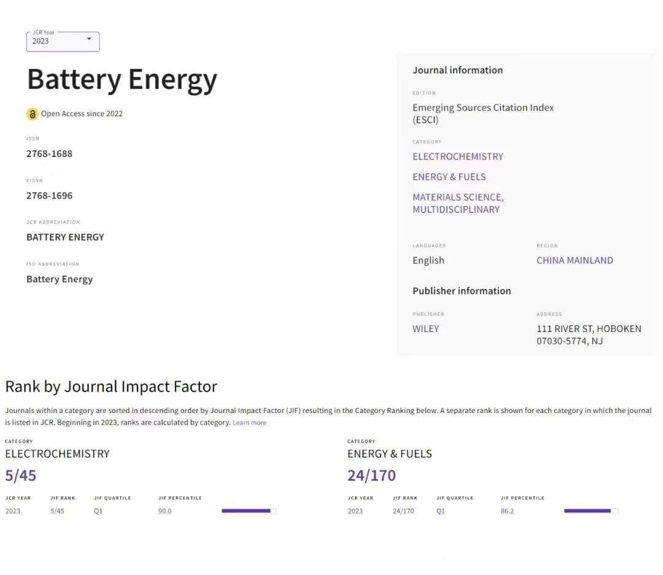Click the large 5/45 rank figure
This screenshot has width=663, height=575.
pos(21,476)
